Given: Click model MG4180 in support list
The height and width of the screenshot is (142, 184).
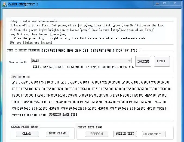Looking at the screenshot, I should (160, 102).
